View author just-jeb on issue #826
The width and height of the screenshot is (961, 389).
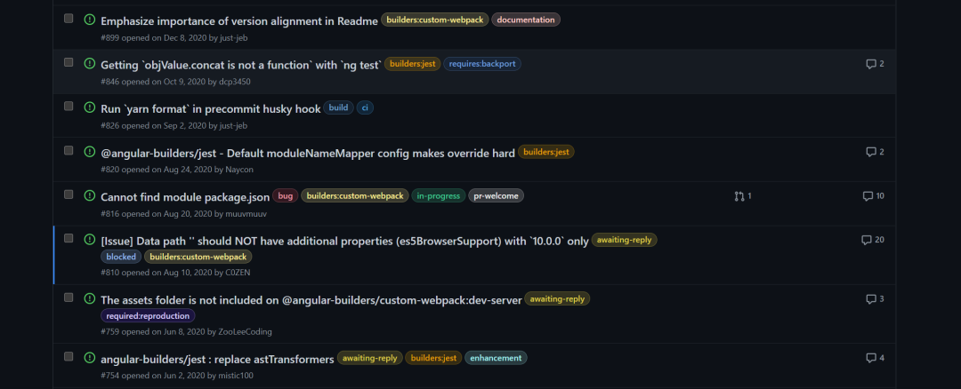coord(233,126)
